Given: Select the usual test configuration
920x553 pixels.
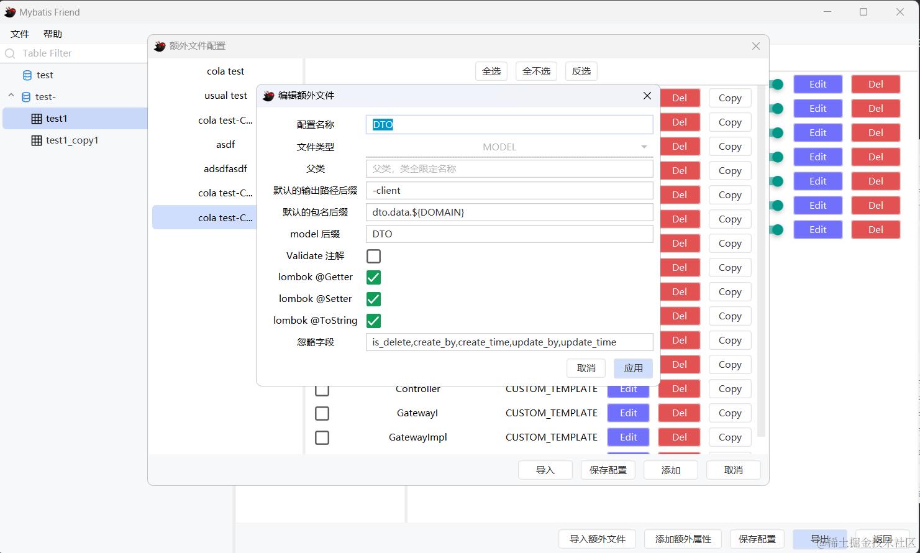Looking at the screenshot, I should coord(225,96).
